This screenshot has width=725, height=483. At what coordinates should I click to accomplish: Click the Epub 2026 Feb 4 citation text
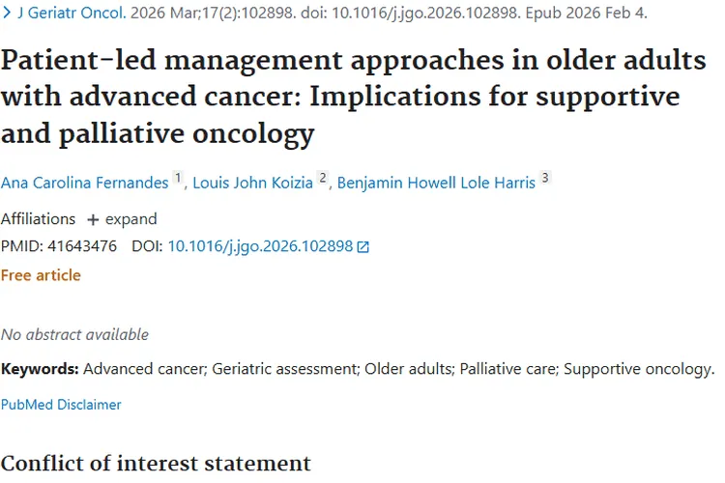584,14
